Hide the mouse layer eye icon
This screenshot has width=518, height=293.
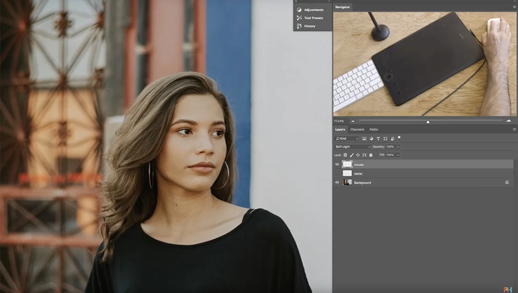(337, 164)
